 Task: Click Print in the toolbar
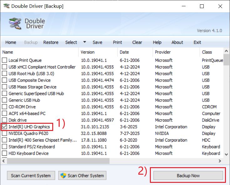[x=117, y=42]
